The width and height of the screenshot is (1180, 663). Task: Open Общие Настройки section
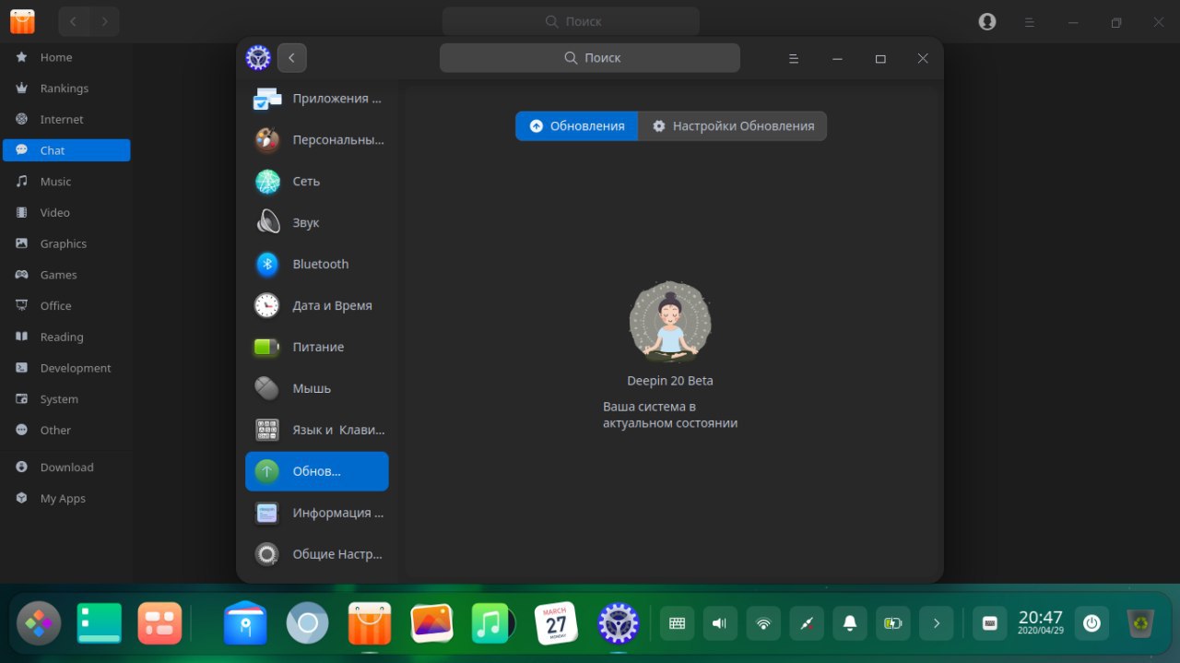pyautogui.click(x=316, y=554)
